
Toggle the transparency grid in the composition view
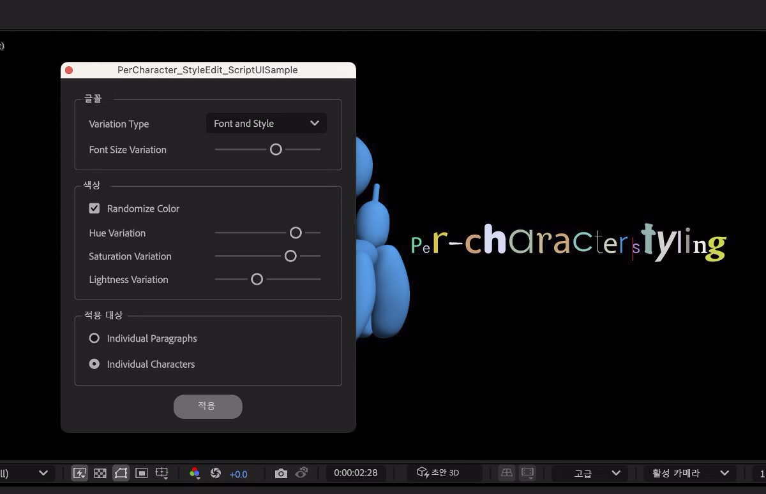coord(100,473)
